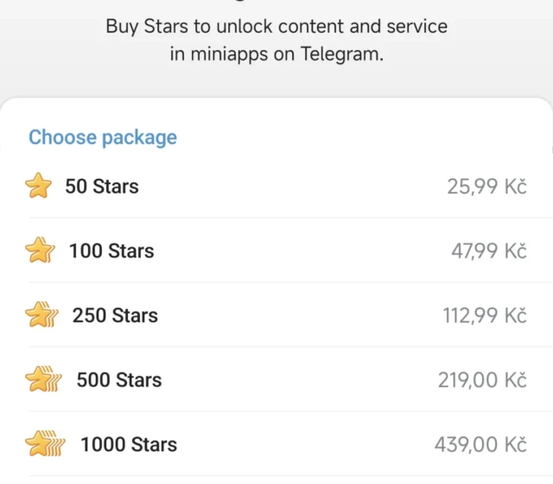
Task: Pick the 250 Stars package
Action: pyautogui.click(x=115, y=315)
